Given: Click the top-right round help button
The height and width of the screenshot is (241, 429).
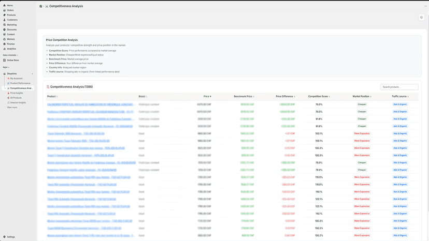Looking at the screenshot, I should (x=421, y=18).
